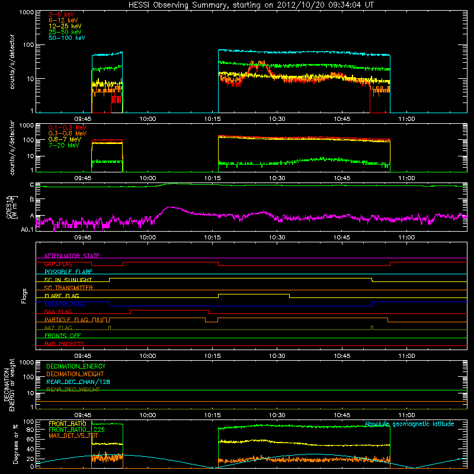Select the SC_IN_SUNLIGHT flag label

coord(68,280)
